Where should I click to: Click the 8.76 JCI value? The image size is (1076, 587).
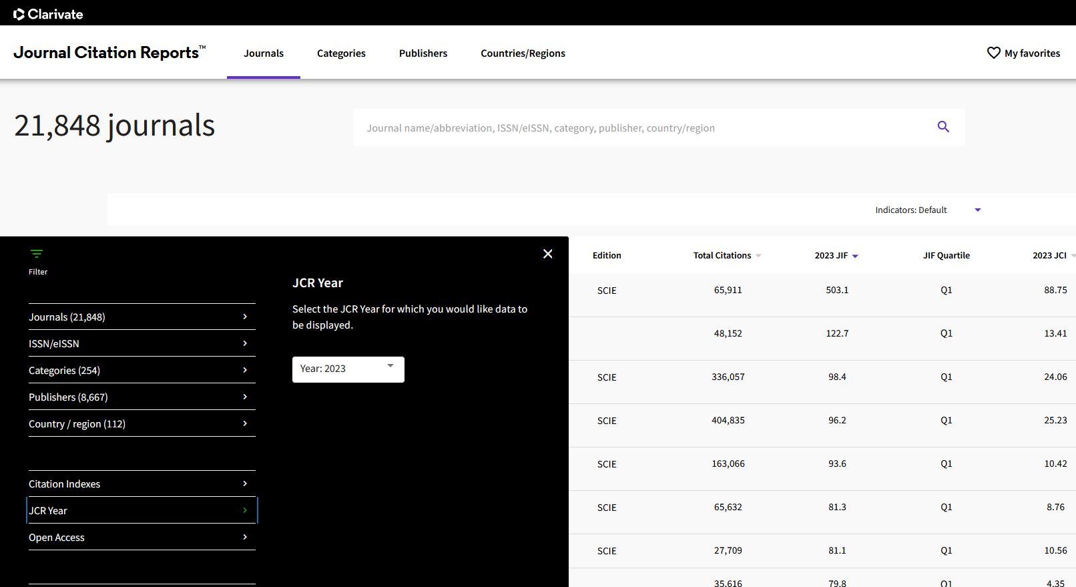1055,507
